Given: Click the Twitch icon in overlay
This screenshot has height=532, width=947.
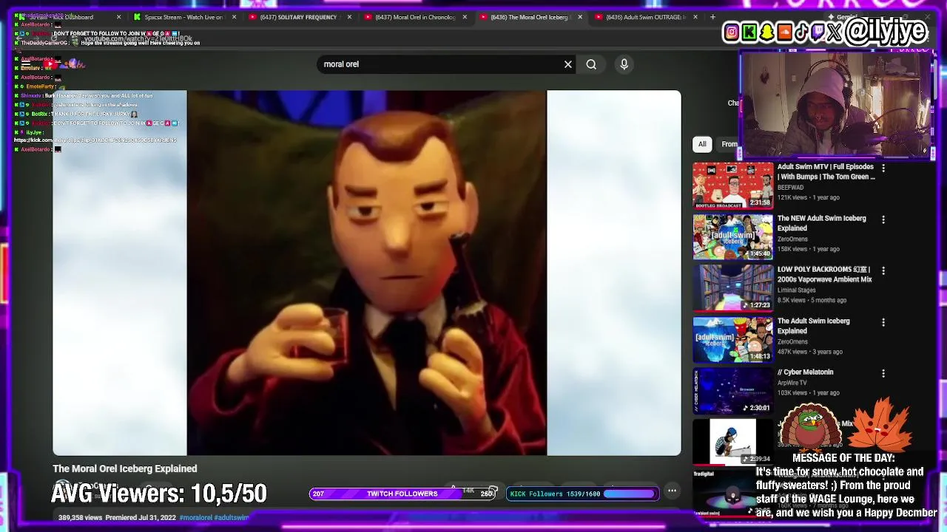Looking at the screenshot, I should pos(818,32).
